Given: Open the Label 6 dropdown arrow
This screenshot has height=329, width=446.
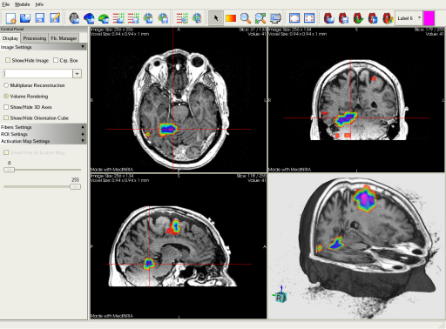Looking at the screenshot, I should click(419, 18).
